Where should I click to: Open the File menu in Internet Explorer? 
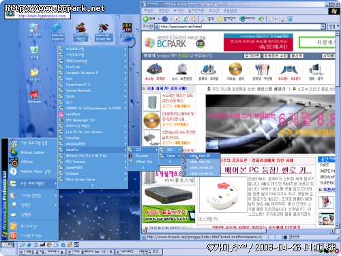tap(149, 11)
